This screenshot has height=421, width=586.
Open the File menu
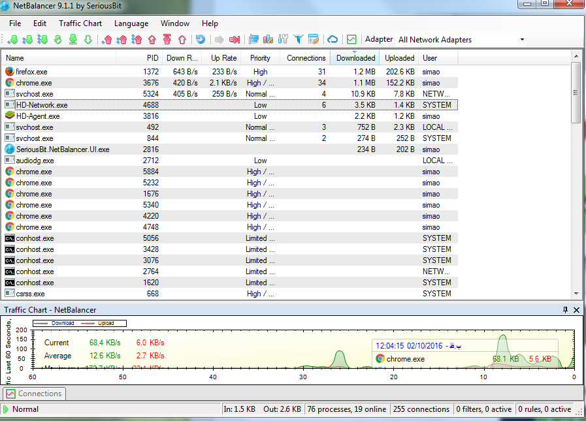pos(15,23)
